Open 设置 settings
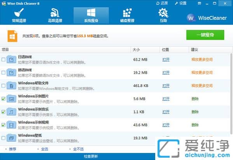The height and width of the screenshot is (160, 233). [x=180, y=3]
